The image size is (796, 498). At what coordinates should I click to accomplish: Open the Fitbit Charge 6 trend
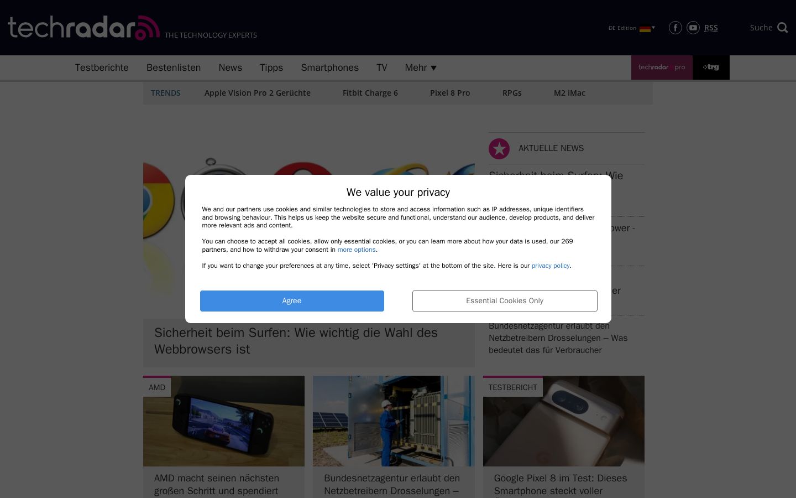[x=370, y=93]
